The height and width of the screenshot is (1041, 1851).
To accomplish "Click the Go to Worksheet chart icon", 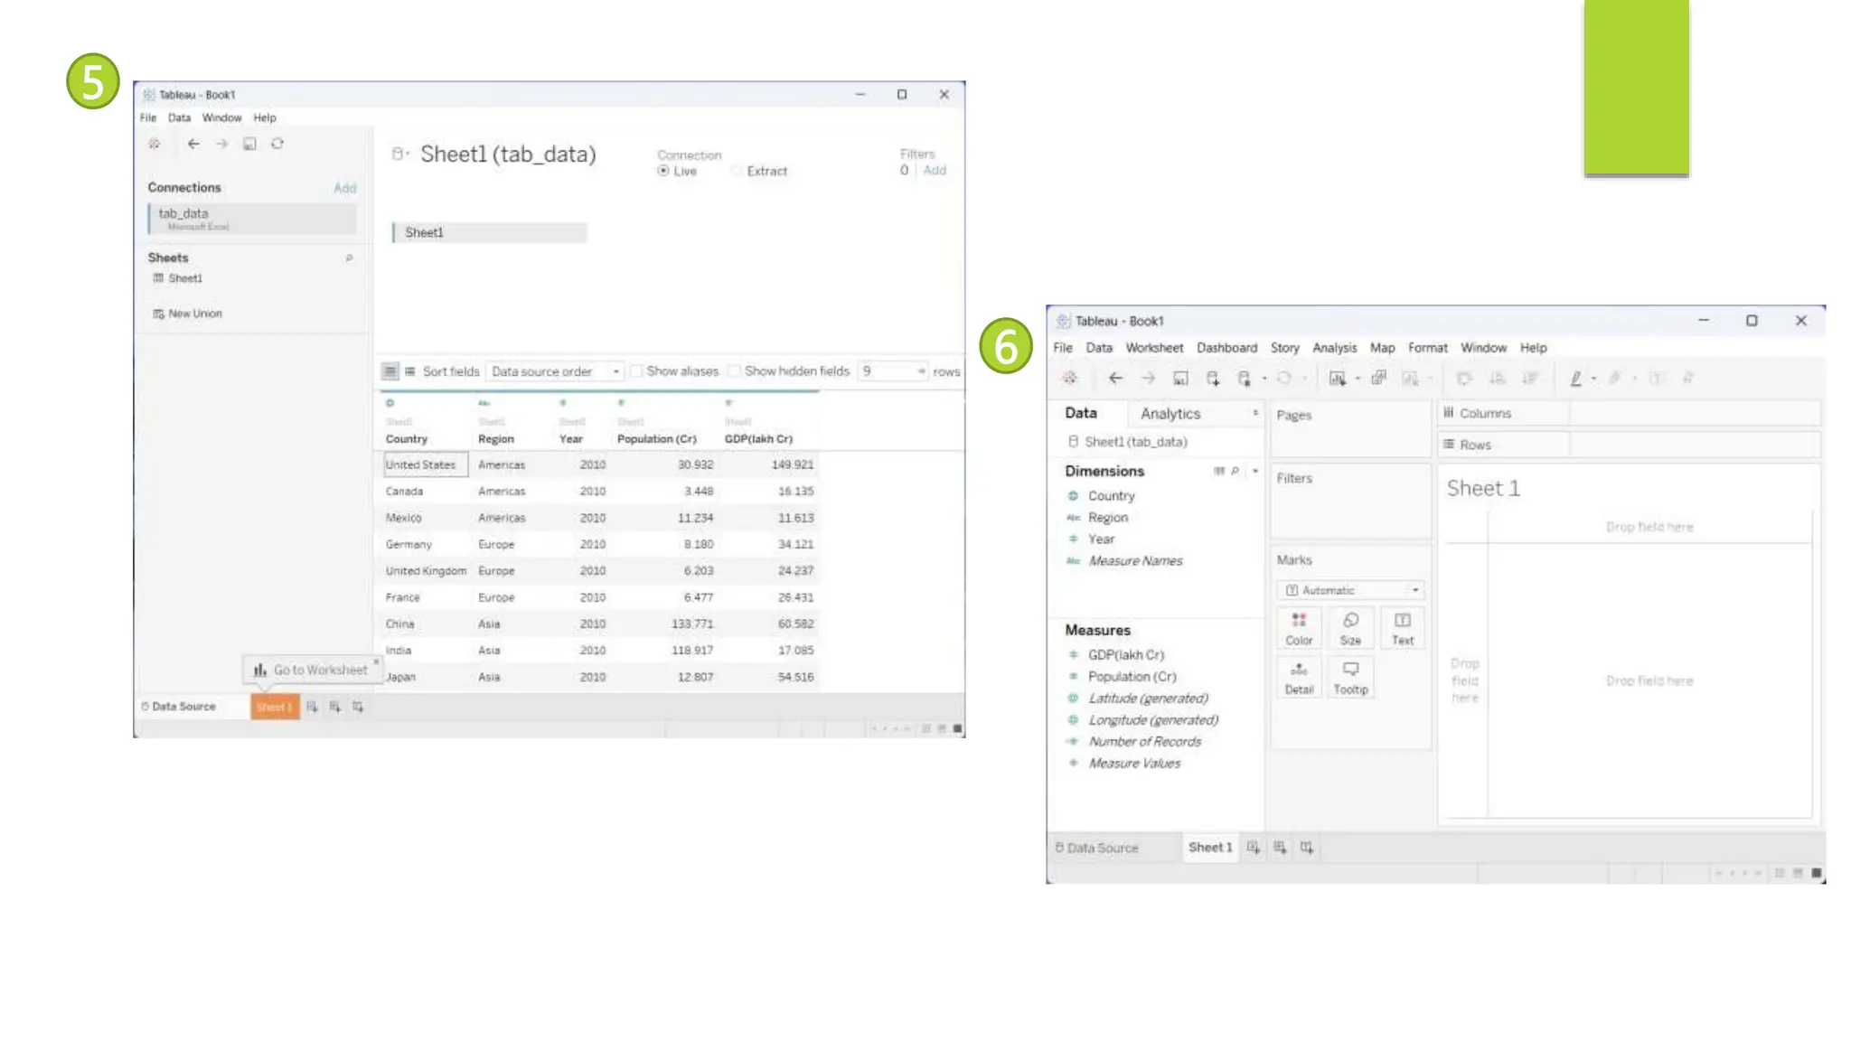I will point(260,670).
